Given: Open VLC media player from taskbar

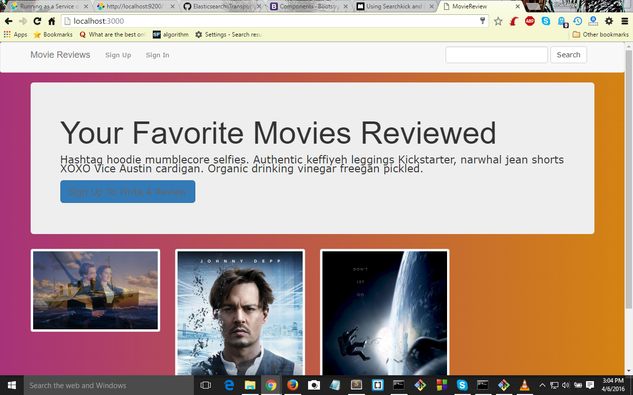Looking at the screenshot, I should coord(525,385).
